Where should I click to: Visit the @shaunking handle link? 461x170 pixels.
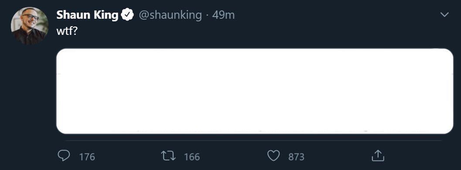(x=170, y=15)
